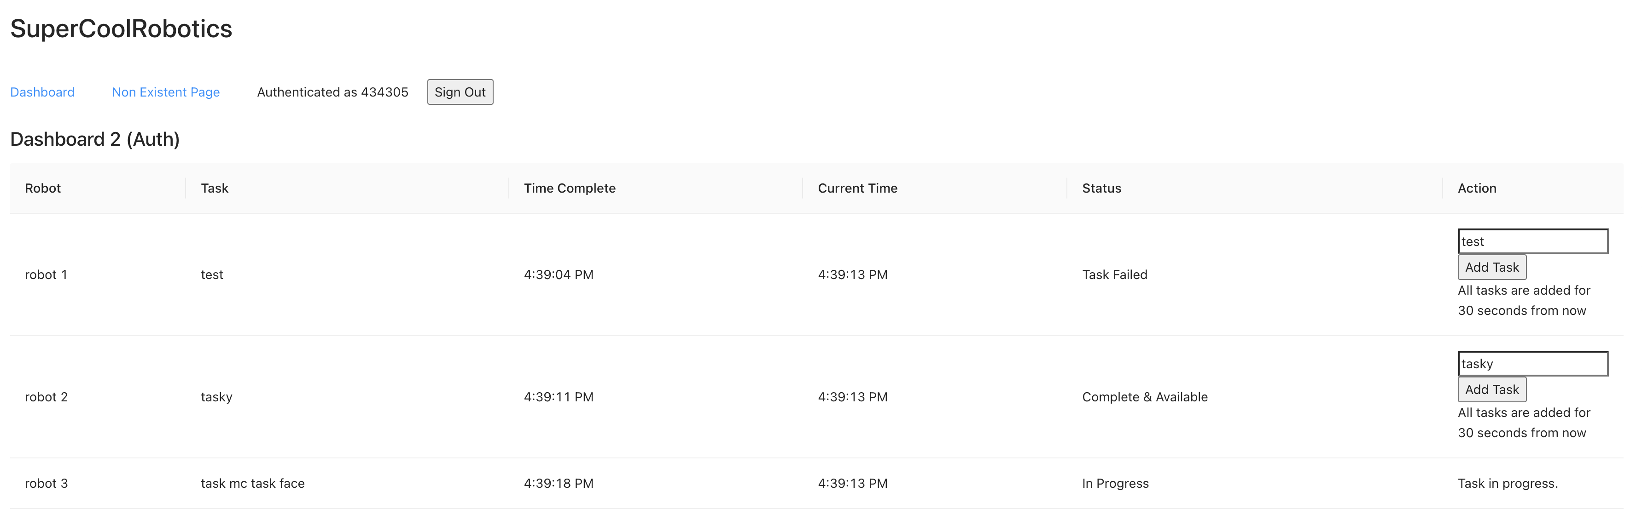The image size is (1642, 514).
Task: Click the robot 3 row name
Action: coord(46,484)
